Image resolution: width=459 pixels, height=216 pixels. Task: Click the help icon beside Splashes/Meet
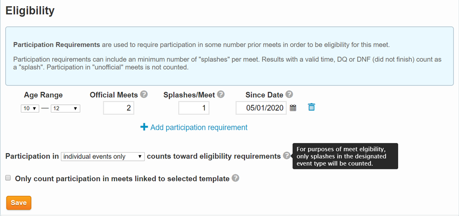coord(221,94)
